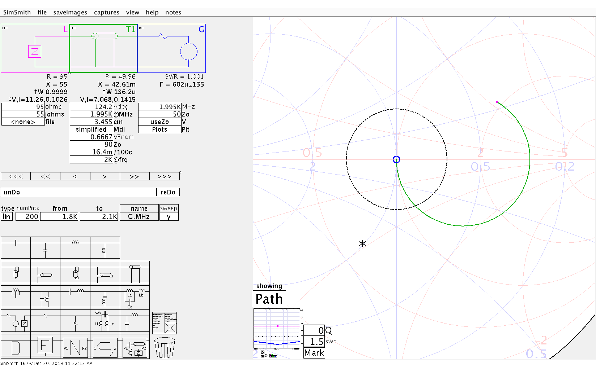Click the text-and-crossed-box layout icon
Image resolution: width=596 pixels, height=365 pixels.
tap(165, 323)
